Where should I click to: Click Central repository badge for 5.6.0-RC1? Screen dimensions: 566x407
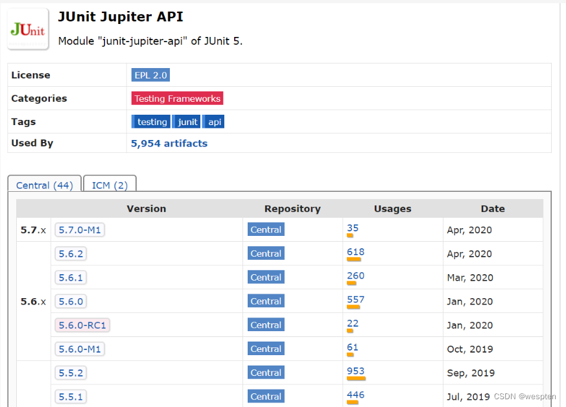(266, 325)
